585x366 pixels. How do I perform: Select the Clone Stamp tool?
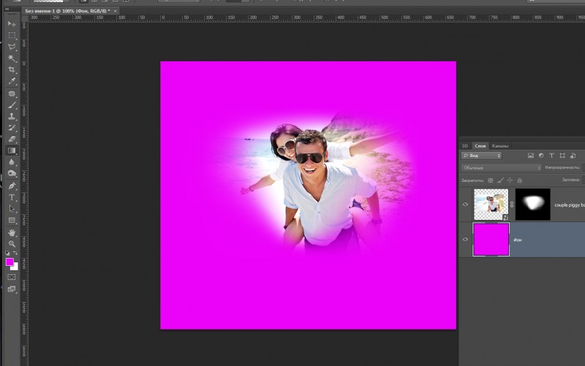(x=12, y=116)
